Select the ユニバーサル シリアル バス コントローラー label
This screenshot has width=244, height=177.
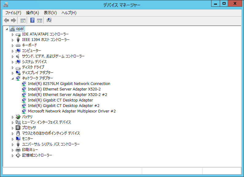click(x=51, y=144)
